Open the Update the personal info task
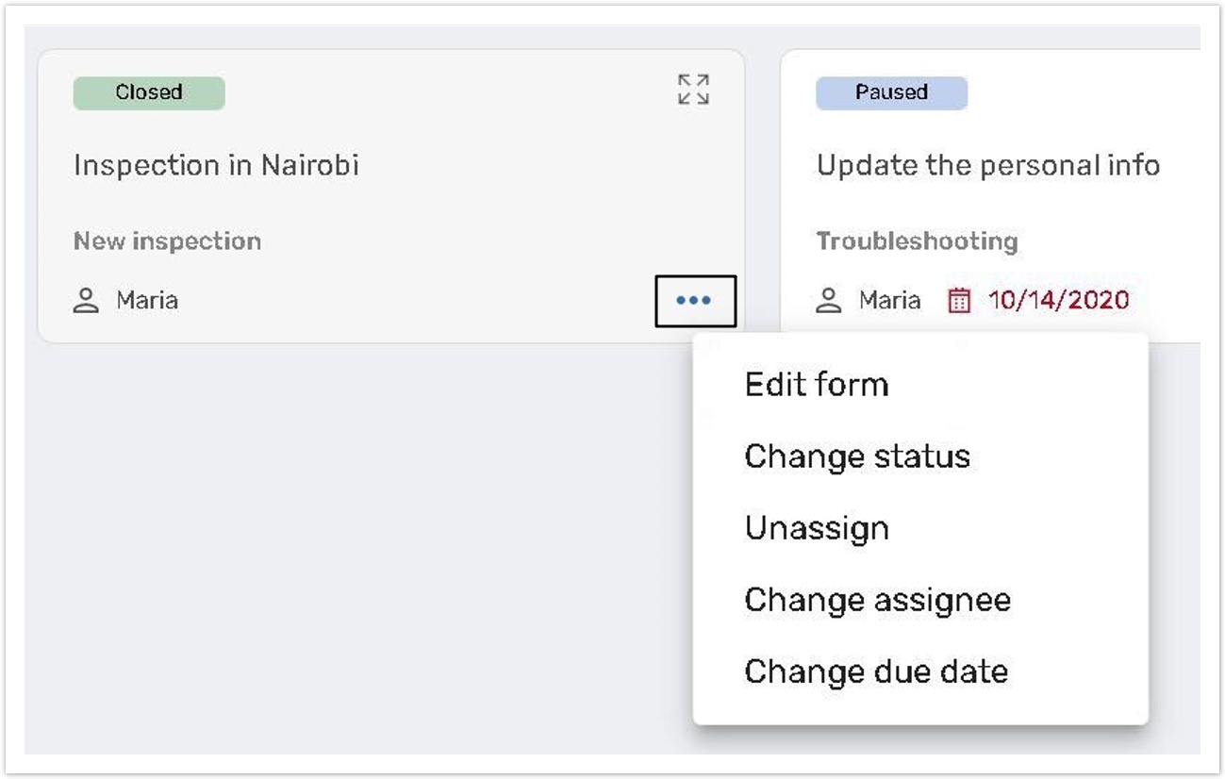This screenshot has height=779, width=1225. (x=987, y=166)
